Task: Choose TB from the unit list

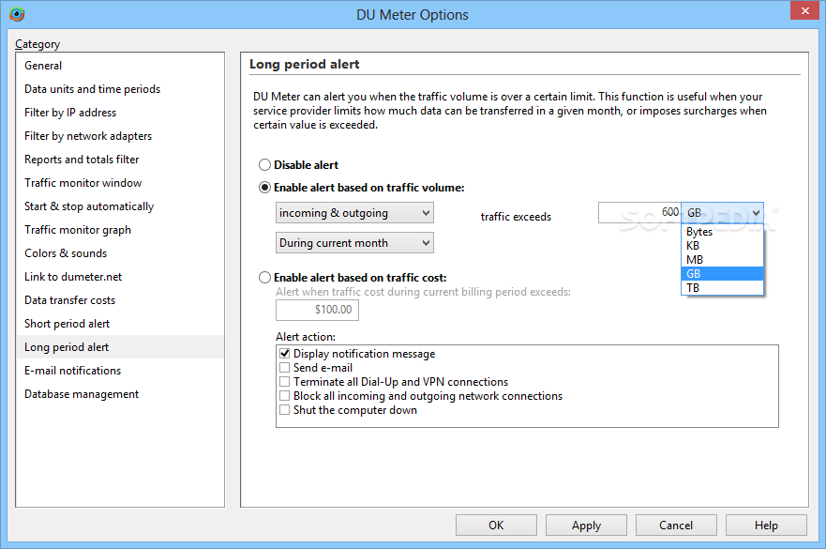Action: point(722,288)
